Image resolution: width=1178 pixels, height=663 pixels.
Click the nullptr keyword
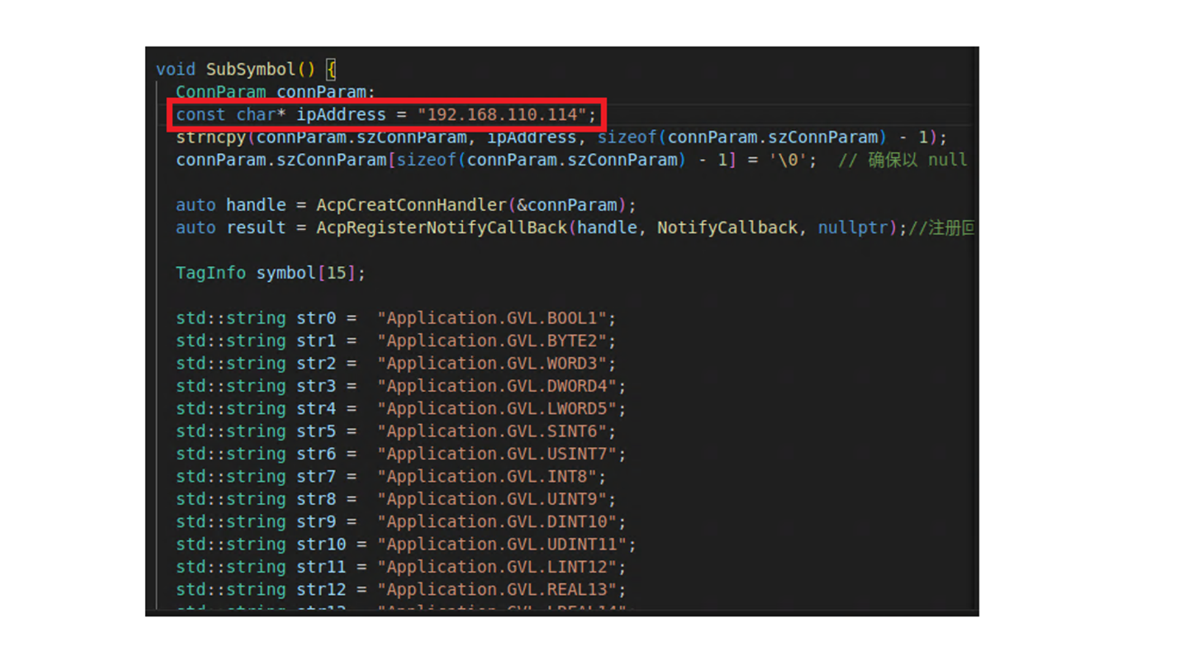pos(853,228)
